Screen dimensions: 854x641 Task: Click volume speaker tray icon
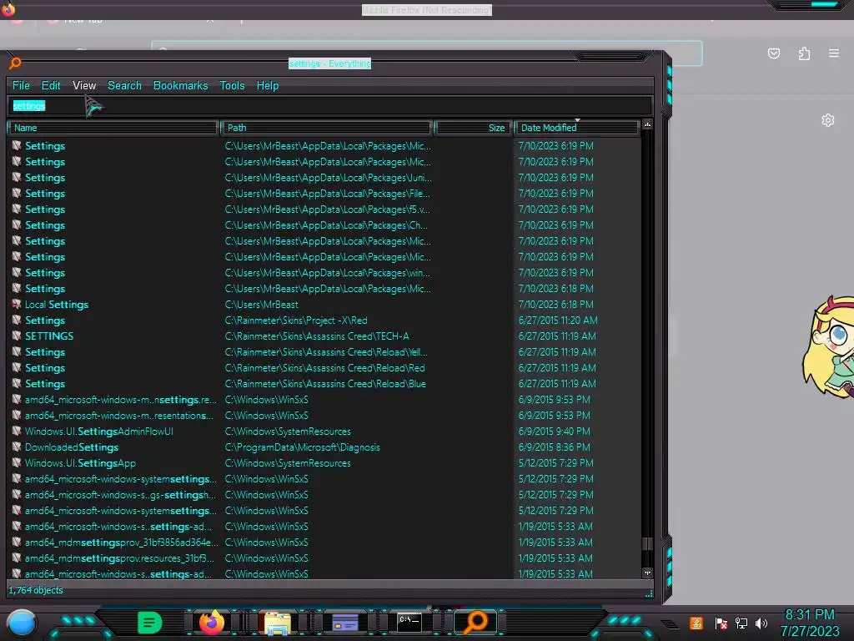(761, 623)
